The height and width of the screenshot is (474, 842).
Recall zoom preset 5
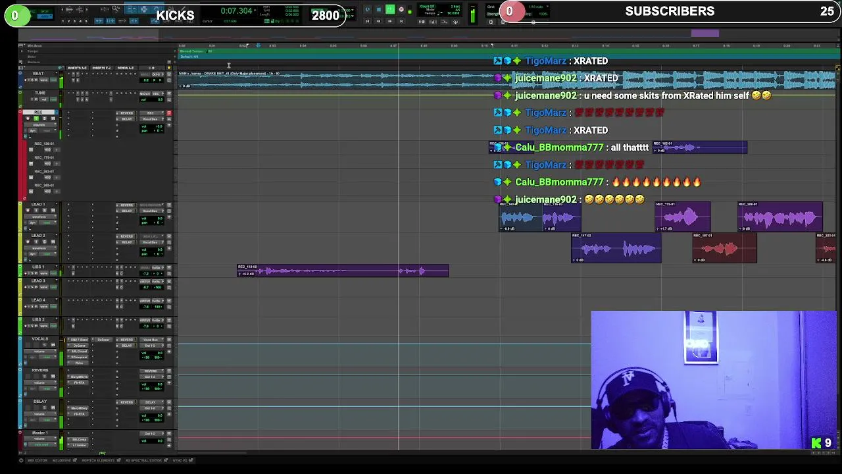pos(86,21)
